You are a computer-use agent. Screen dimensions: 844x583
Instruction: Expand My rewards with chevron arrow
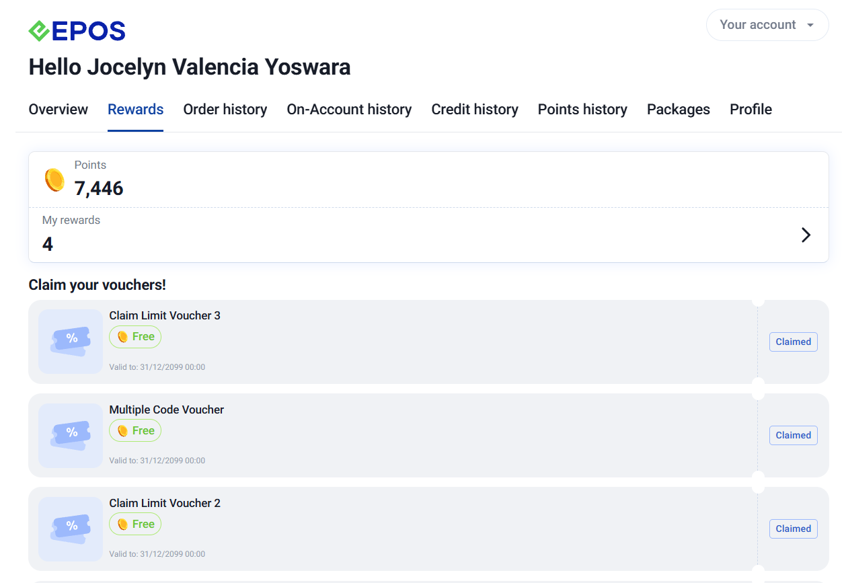(x=806, y=235)
